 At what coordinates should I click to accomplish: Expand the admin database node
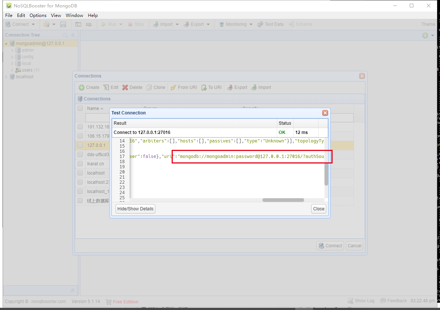(12, 50)
